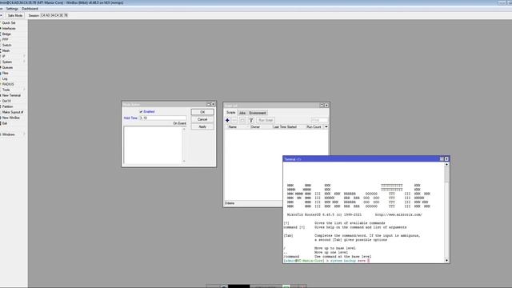
Task: Click the Hold Time input field
Action: pos(163,118)
